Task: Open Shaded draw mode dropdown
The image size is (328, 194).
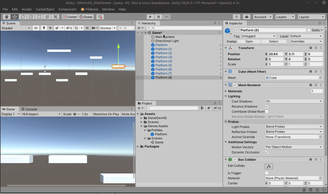Action: (16, 28)
